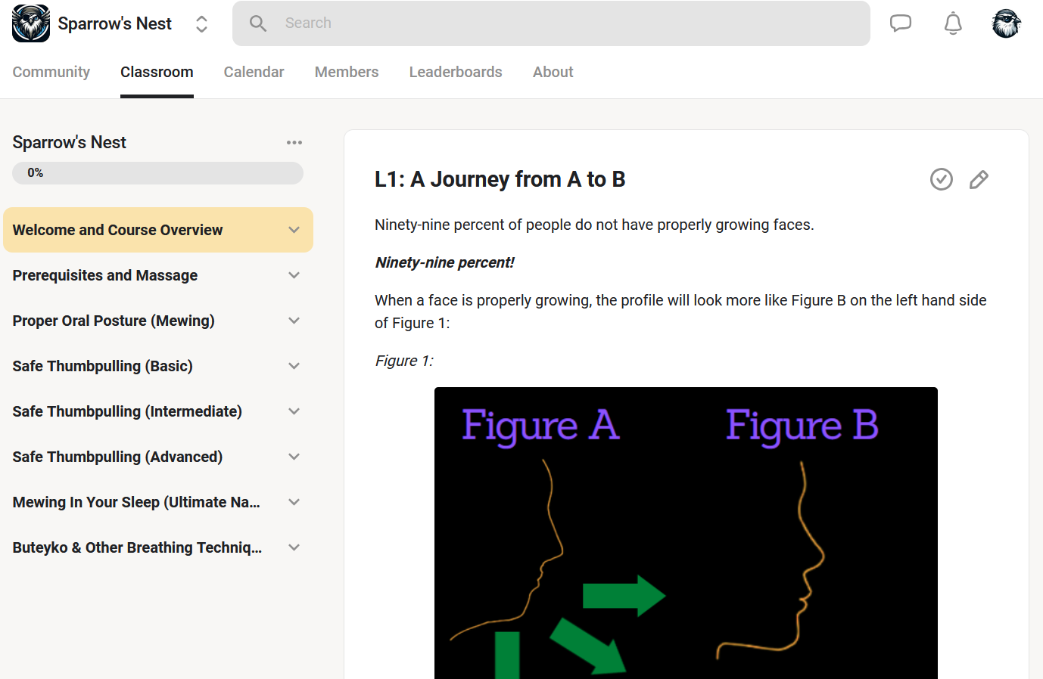
Task: Expand the Safe Thumbpulling (Basic) chevron
Action: click(294, 366)
